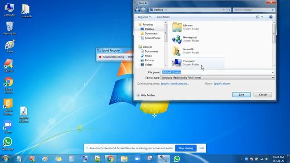This screenshot has width=290, height=163.
Task: Launch WhatsApp desktop shortcut
Action: [8, 144]
